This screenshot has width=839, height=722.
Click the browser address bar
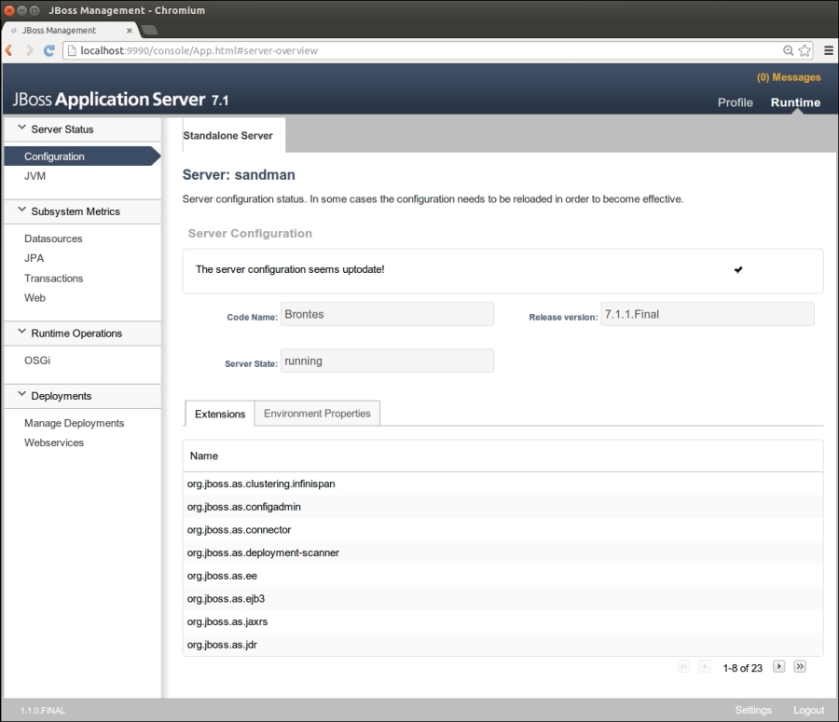419,50
